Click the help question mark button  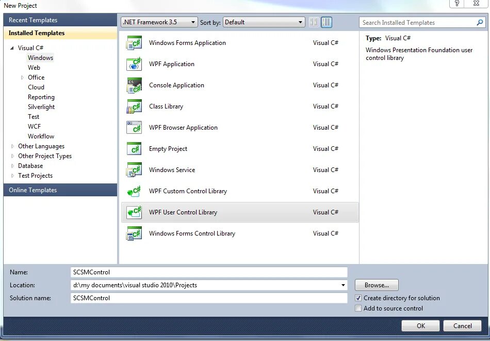pos(457,4)
